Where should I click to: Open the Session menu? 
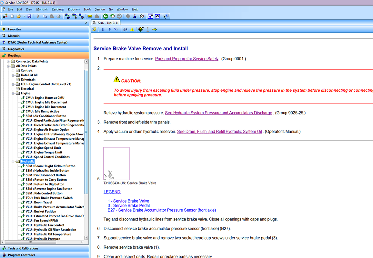100,9
